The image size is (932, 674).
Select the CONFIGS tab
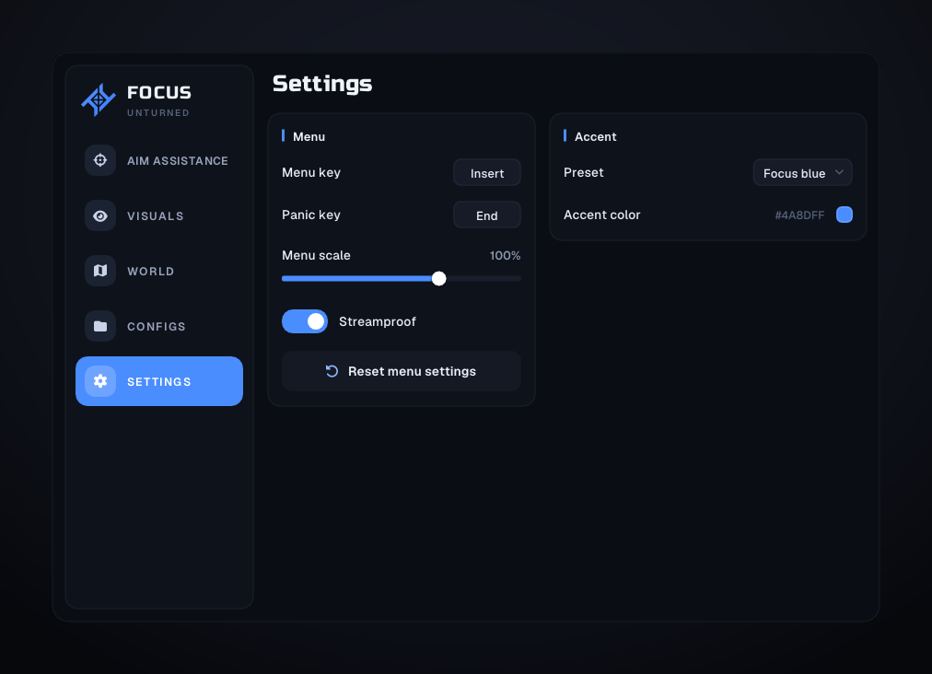159,326
